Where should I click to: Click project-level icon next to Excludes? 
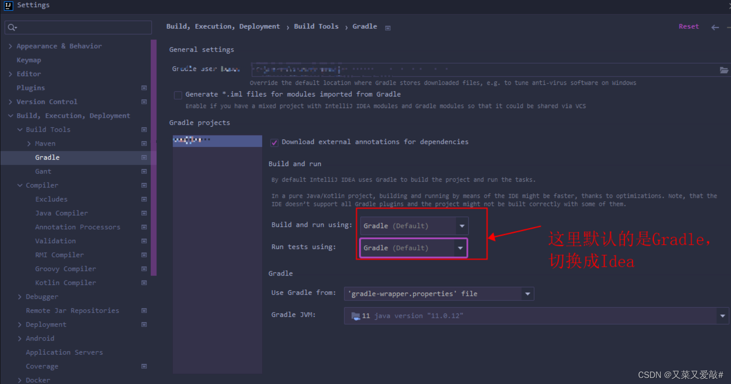tap(144, 199)
